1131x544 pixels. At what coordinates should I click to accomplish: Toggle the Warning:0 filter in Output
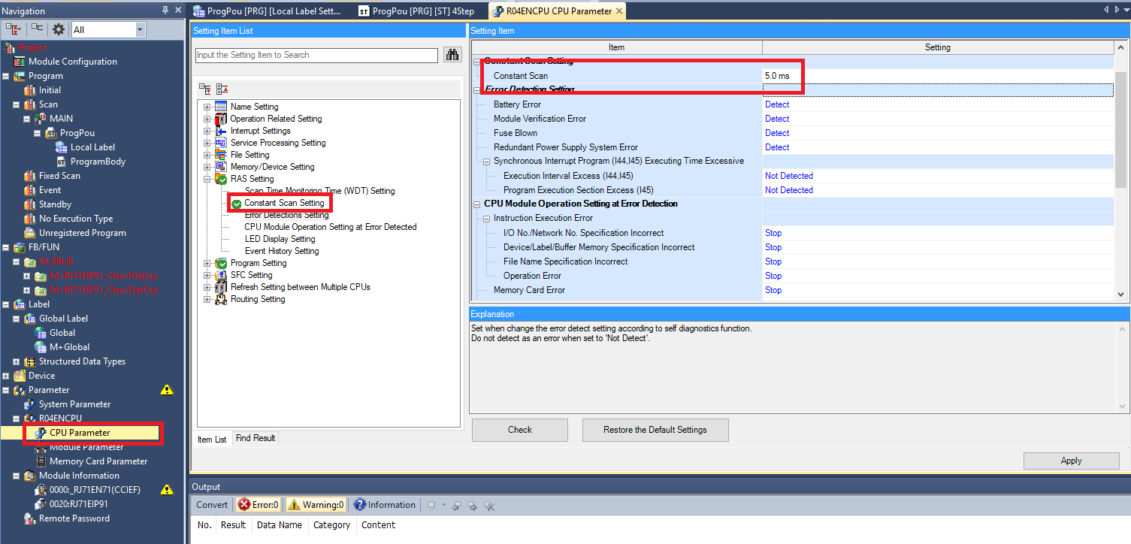coord(316,505)
